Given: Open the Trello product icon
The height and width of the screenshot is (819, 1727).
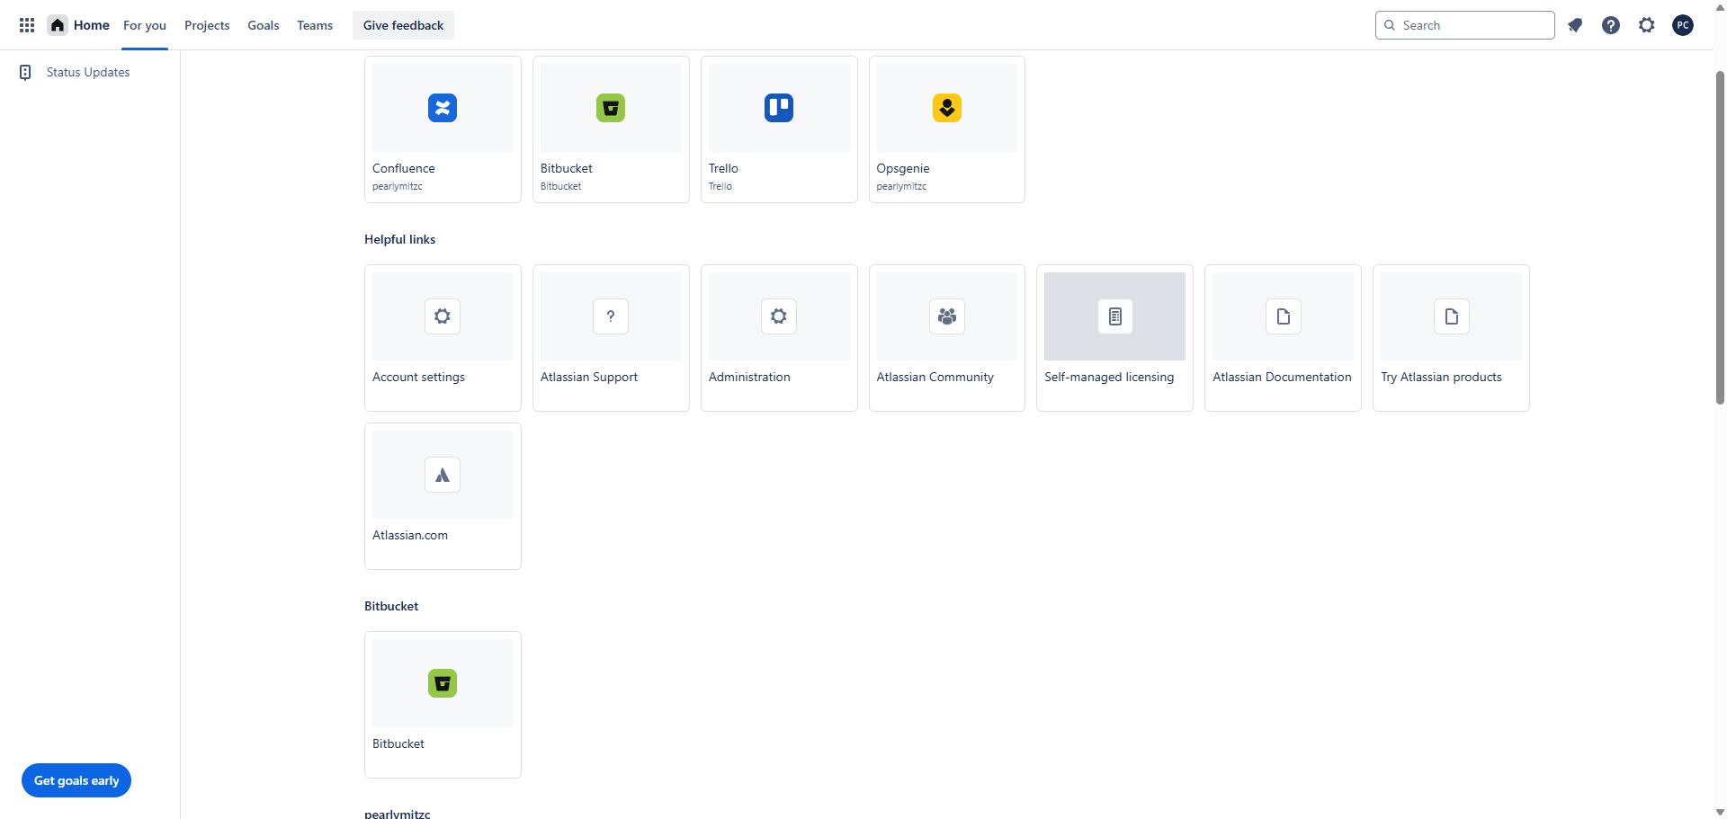Looking at the screenshot, I should pos(779,108).
